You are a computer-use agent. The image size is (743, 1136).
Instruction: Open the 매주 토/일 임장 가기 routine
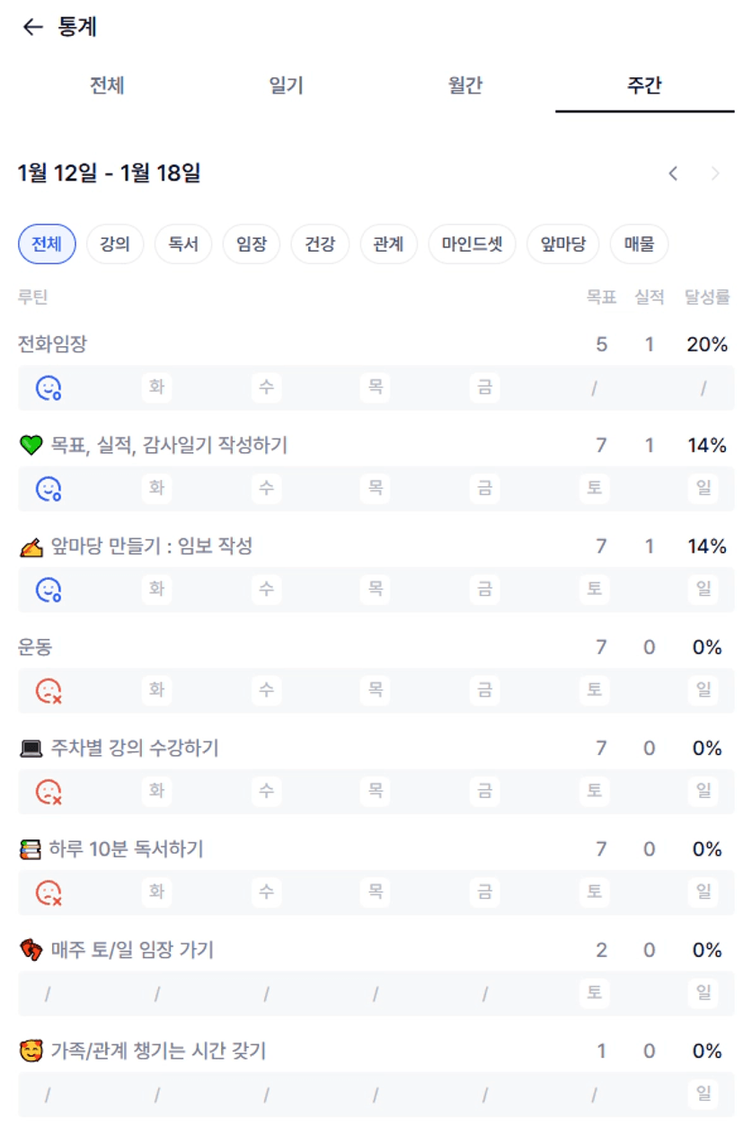tap(132, 950)
